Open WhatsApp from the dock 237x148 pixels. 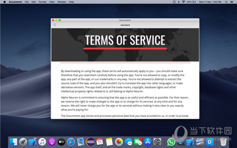click(171, 142)
